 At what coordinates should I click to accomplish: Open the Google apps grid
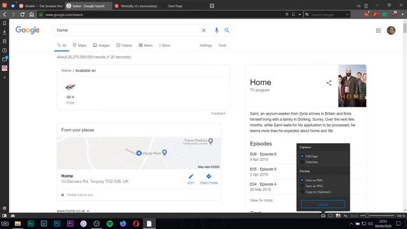tap(378, 31)
